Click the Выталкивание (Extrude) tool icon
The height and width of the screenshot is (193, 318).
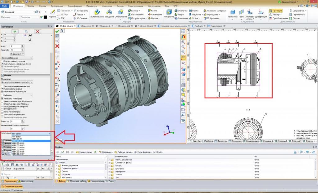[97, 13]
